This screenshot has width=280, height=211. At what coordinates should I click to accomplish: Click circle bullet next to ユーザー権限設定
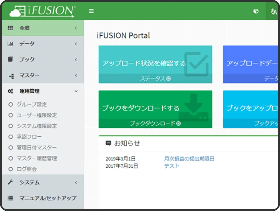(x=11, y=115)
